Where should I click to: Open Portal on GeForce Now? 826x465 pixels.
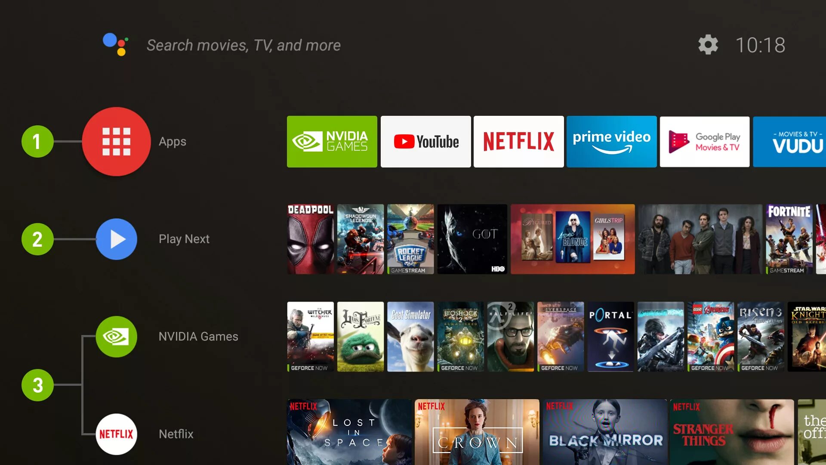click(610, 336)
